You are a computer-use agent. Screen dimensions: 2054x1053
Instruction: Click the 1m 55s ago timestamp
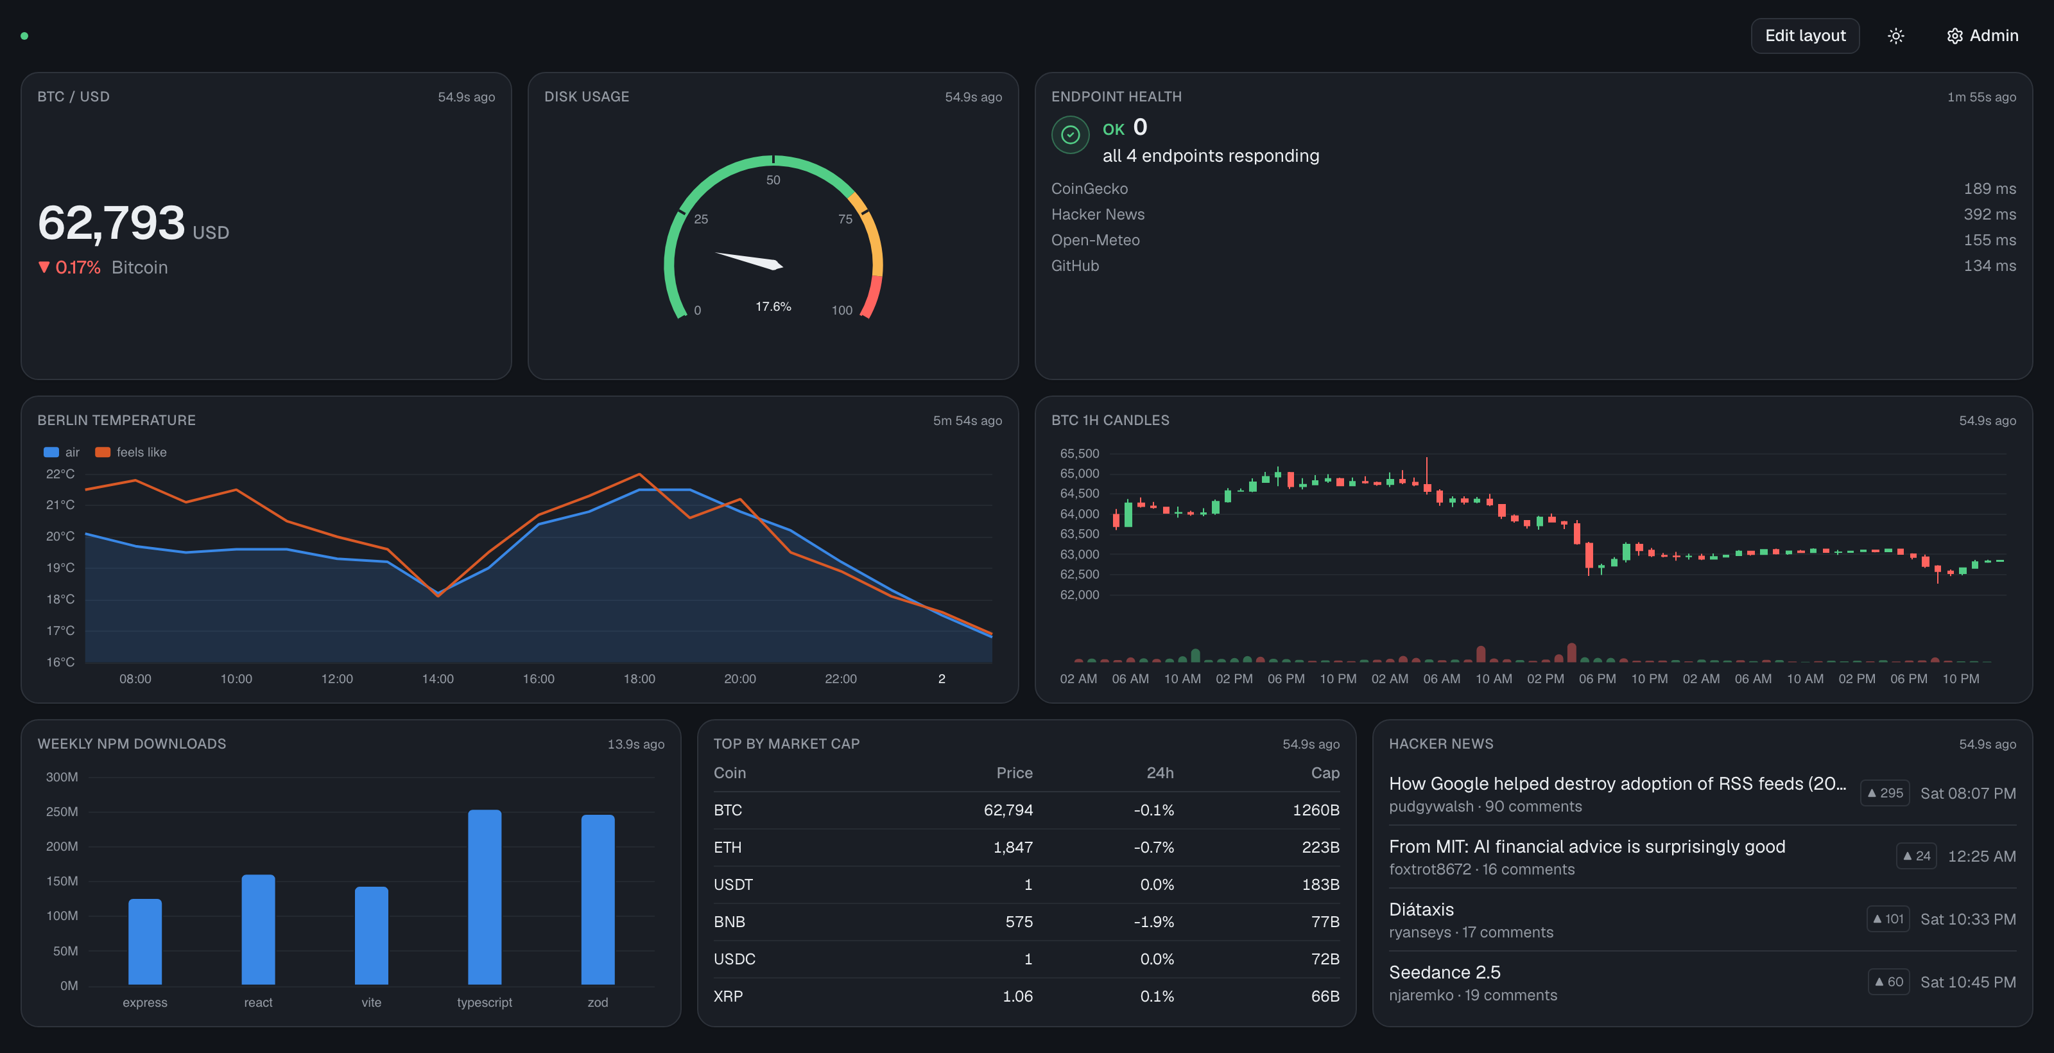pyautogui.click(x=1981, y=98)
